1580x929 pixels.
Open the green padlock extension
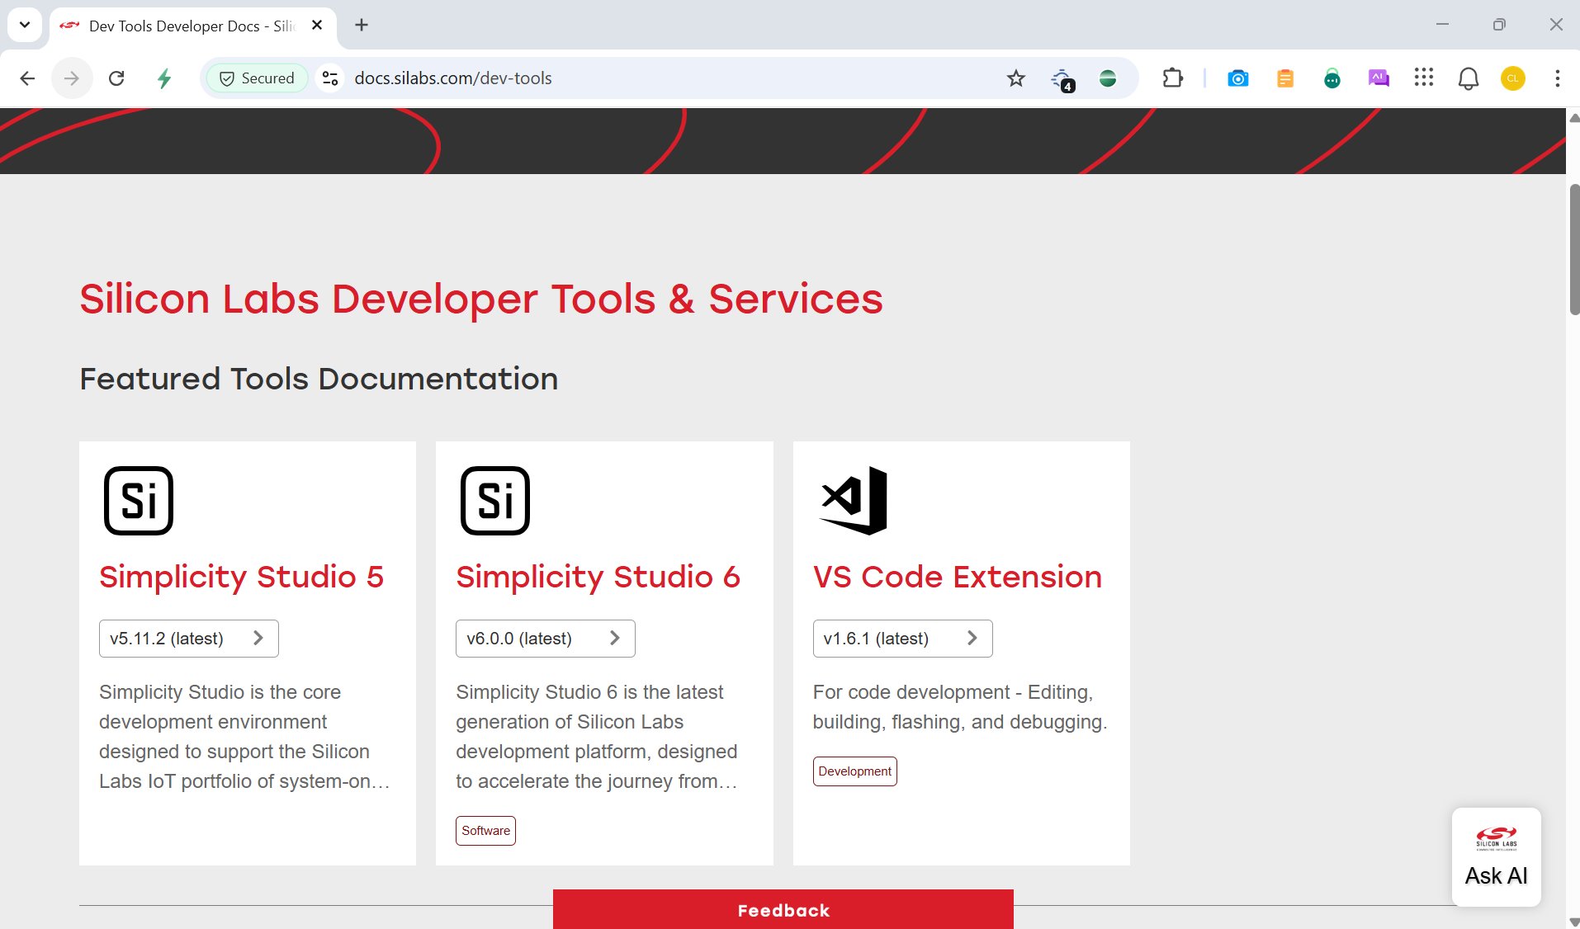pyautogui.click(x=1332, y=78)
